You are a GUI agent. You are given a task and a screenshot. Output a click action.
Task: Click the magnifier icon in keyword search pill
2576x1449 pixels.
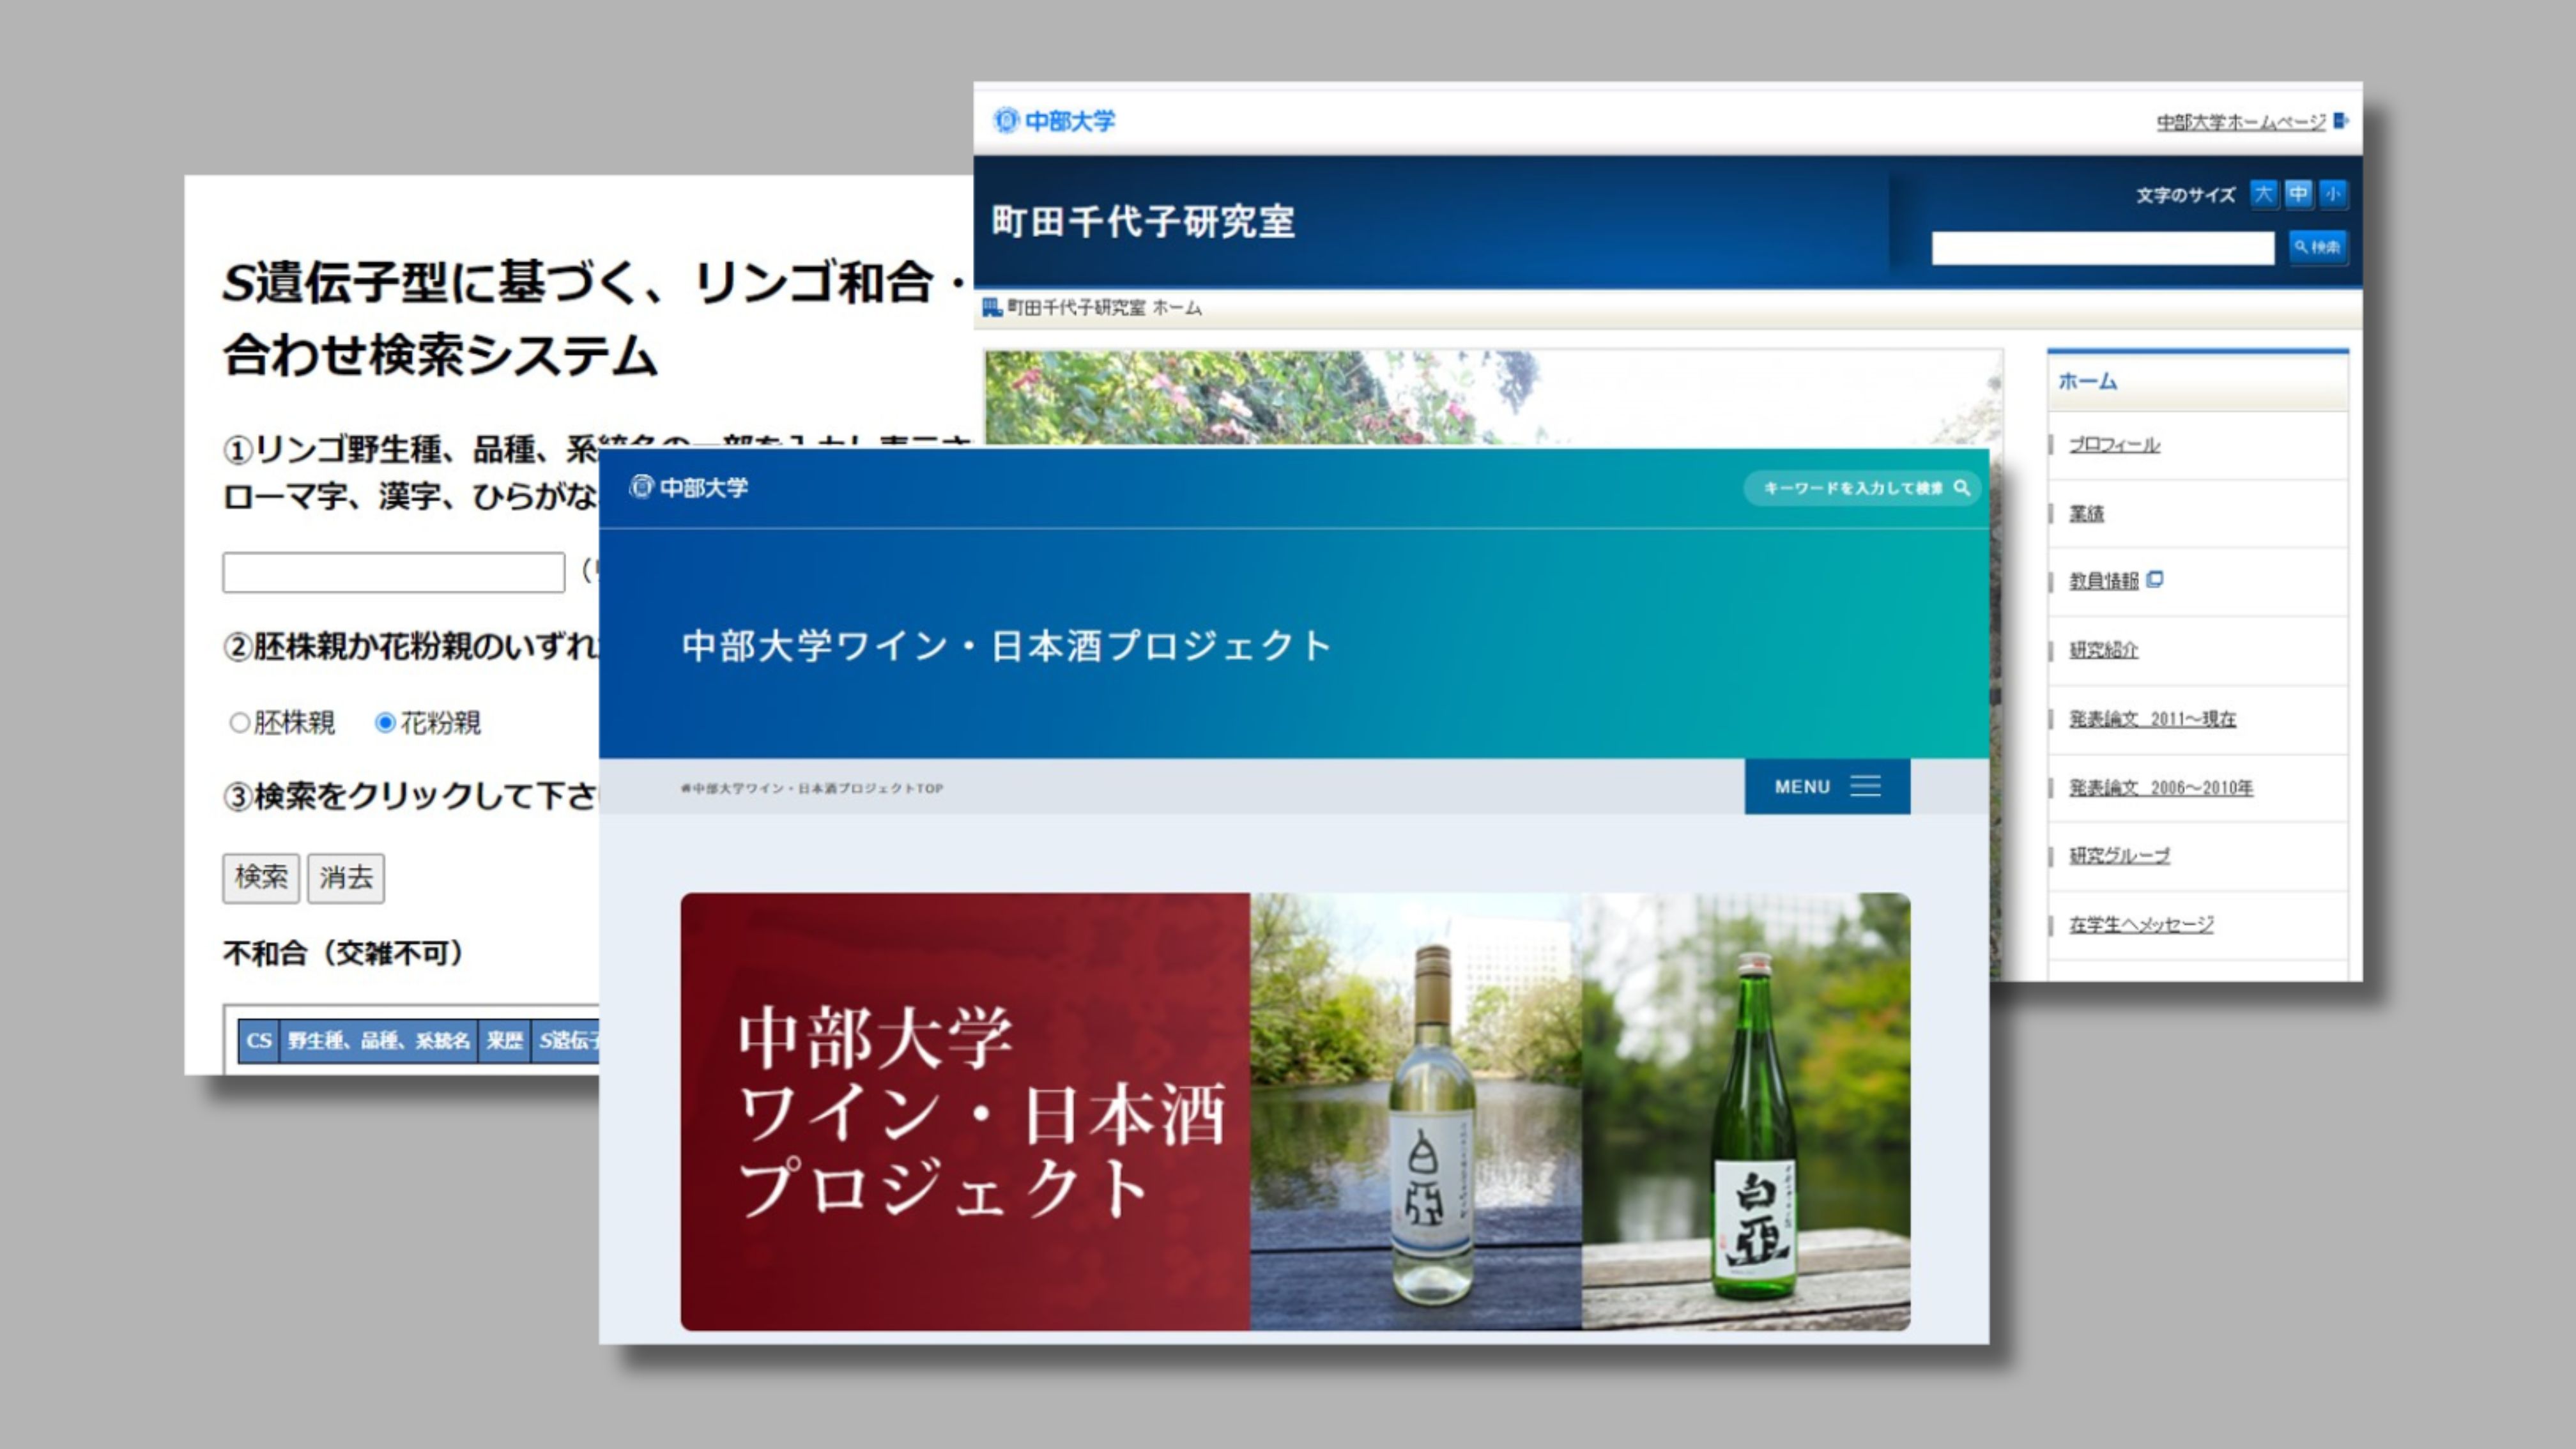pos(1961,488)
